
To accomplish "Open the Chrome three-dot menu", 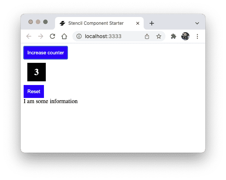I will coord(197,36).
